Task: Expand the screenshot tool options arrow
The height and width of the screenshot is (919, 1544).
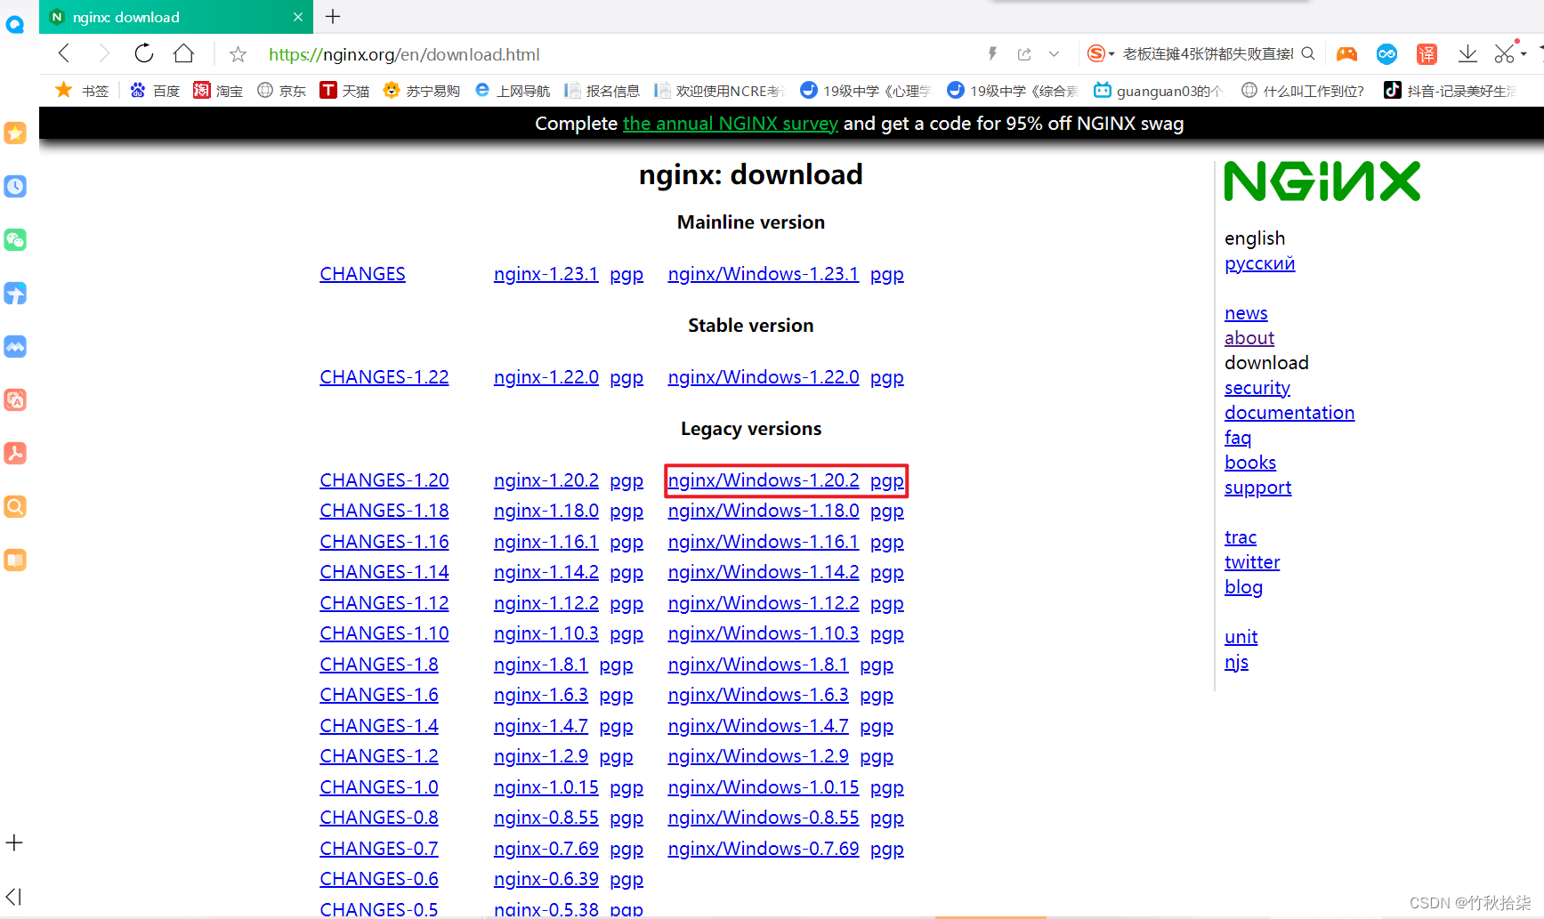Action: 1524,53
